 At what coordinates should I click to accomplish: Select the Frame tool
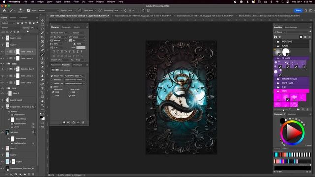point(42,41)
